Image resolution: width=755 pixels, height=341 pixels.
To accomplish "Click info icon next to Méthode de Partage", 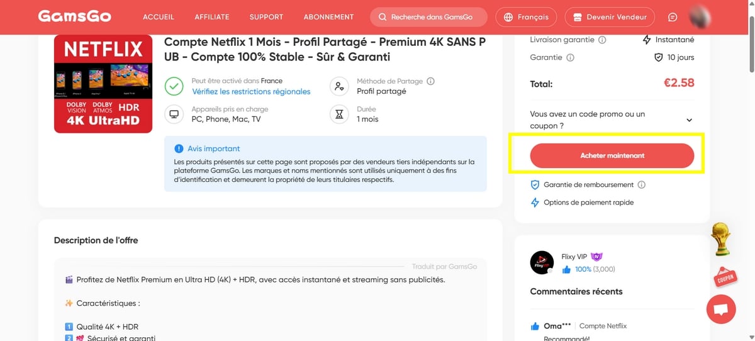I will 431,81.
